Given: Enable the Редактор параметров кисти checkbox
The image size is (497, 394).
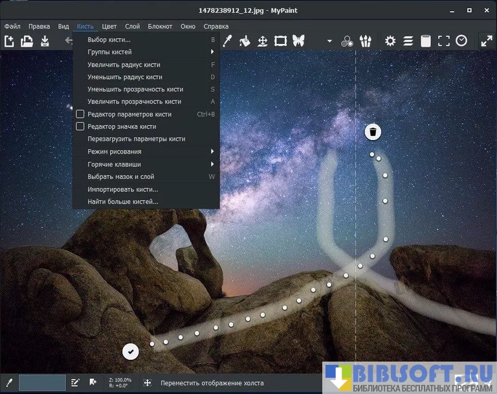Looking at the screenshot, I should point(80,114).
